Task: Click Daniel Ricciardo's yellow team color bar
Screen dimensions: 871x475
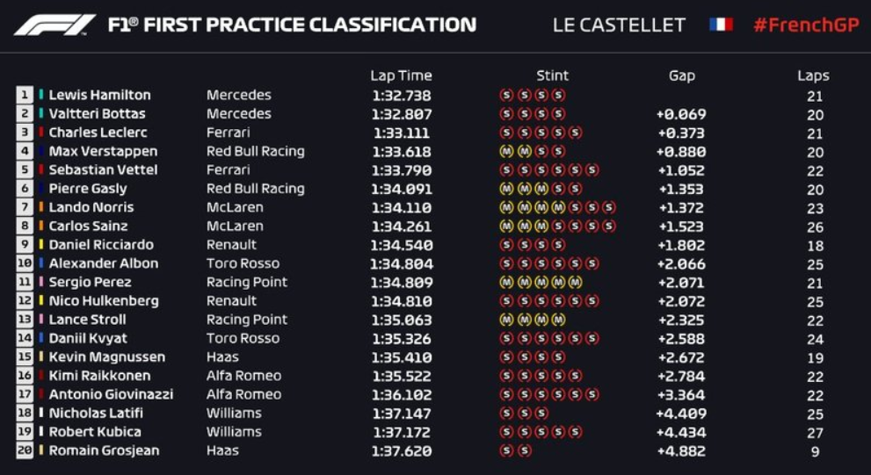Action: (40, 245)
